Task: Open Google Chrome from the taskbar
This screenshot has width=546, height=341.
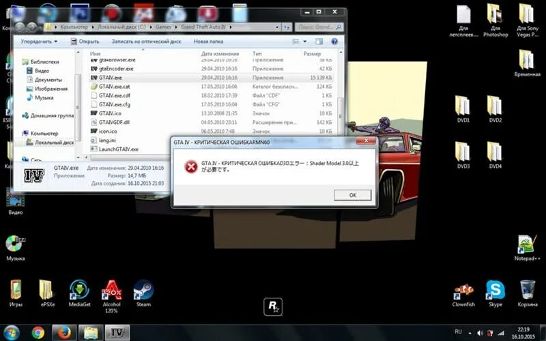Action: point(38,333)
